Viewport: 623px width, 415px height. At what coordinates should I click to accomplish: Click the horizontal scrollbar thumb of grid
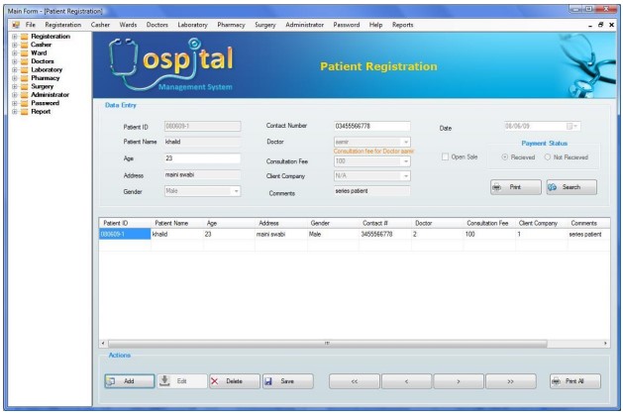[328, 343]
